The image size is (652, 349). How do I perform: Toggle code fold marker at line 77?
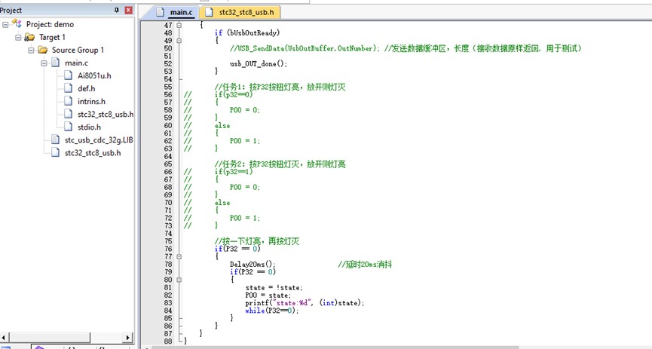click(179, 256)
